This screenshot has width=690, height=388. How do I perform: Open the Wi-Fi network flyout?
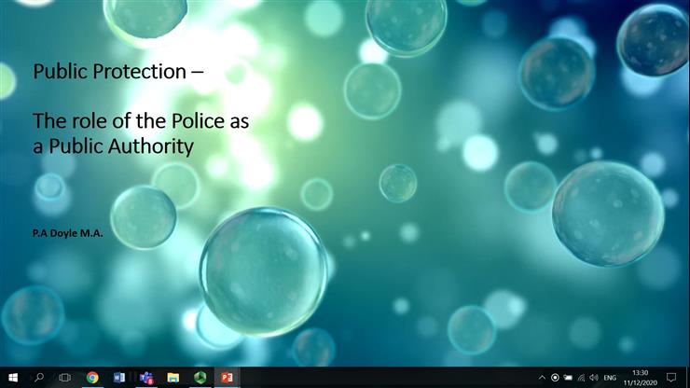581,378
